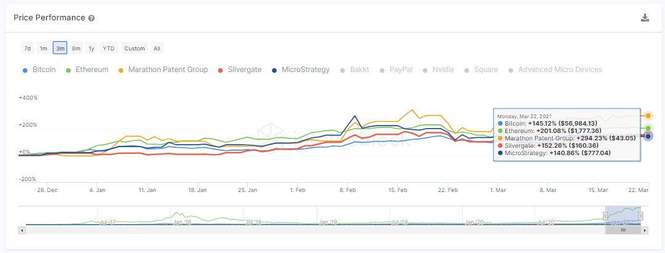Click the MicroStrategy line end marker
This screenshot has height=253, width=665.
[648, 136]
